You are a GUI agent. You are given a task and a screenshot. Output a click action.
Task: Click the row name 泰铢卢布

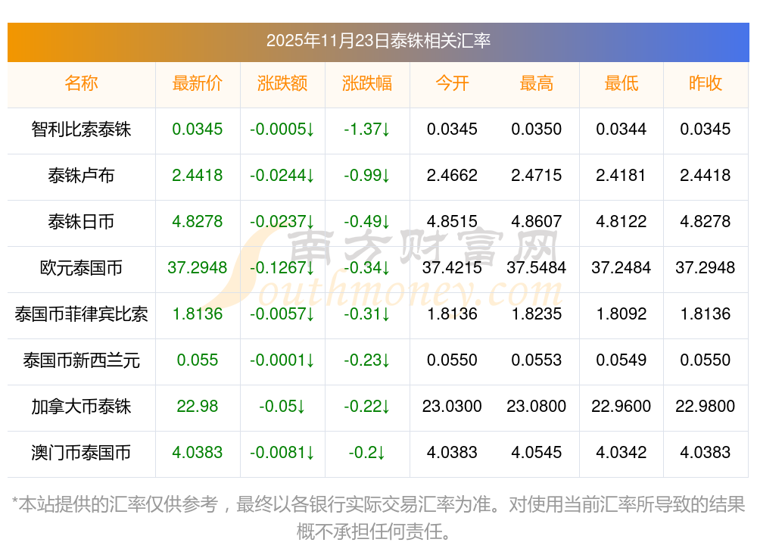pos(81,176)
